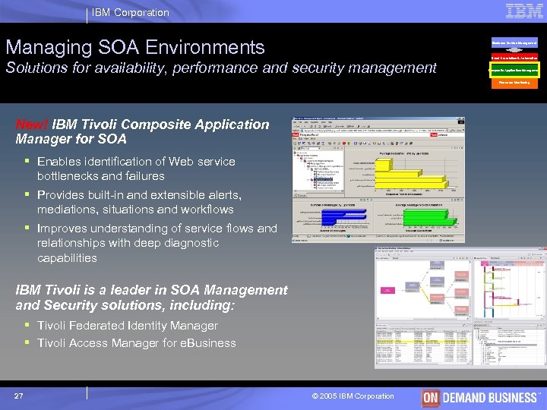Image resolution: width=547 pixels, height=410 pixels.
Task: Click the blue bar chart in the portal screenshot
Action: point(344,217)
